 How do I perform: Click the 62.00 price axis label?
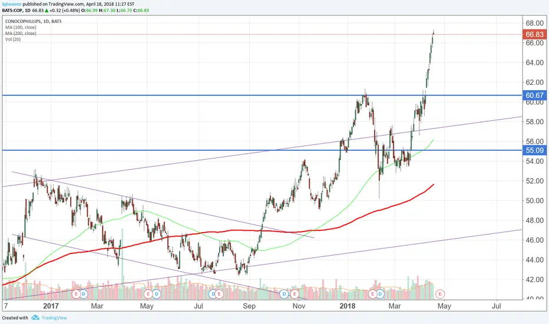[x=535, y=82]
